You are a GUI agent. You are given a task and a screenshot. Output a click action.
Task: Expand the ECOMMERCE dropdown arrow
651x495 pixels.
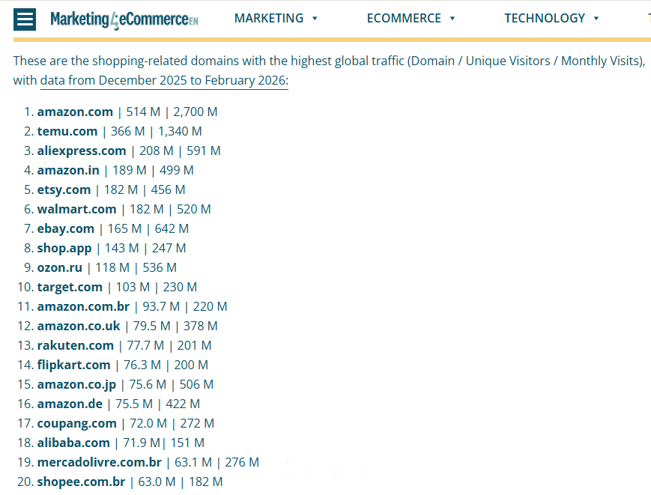pyautogui.click(x=452, y=18)
